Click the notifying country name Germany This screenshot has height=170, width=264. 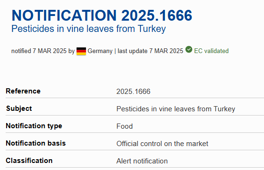coord(100,51)
